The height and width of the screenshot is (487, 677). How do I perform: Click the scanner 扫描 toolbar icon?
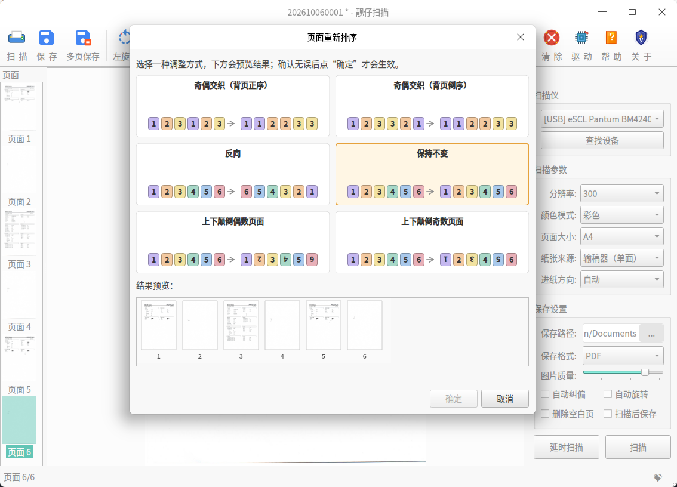coord(17,38)
